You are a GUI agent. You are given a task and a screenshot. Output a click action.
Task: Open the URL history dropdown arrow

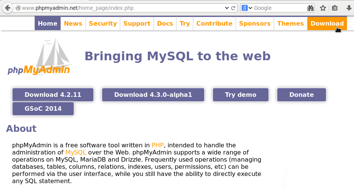tap(227, 8)
